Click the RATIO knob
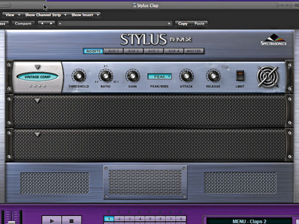 (106, 76)
